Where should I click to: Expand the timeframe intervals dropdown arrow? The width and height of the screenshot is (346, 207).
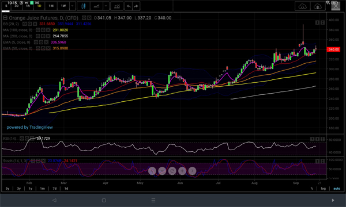pyautogui.click(x=73, y=6)
